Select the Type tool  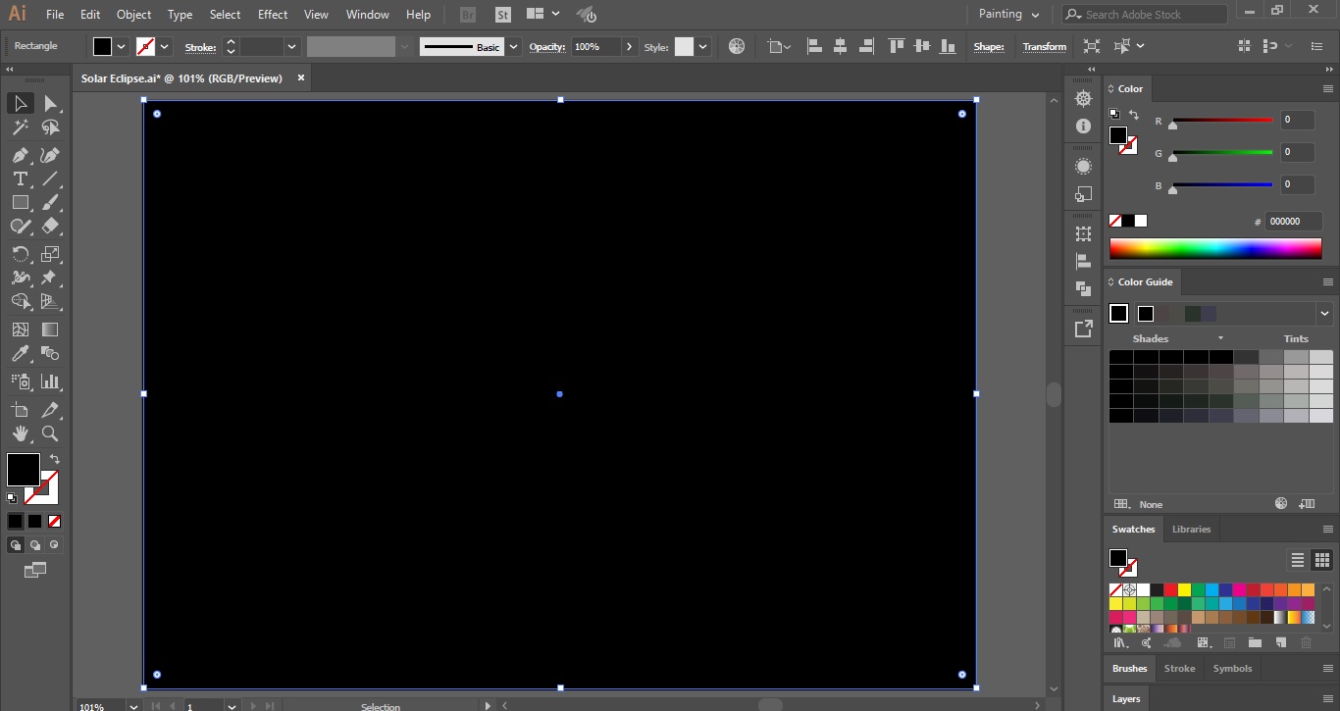pos(20,178)
